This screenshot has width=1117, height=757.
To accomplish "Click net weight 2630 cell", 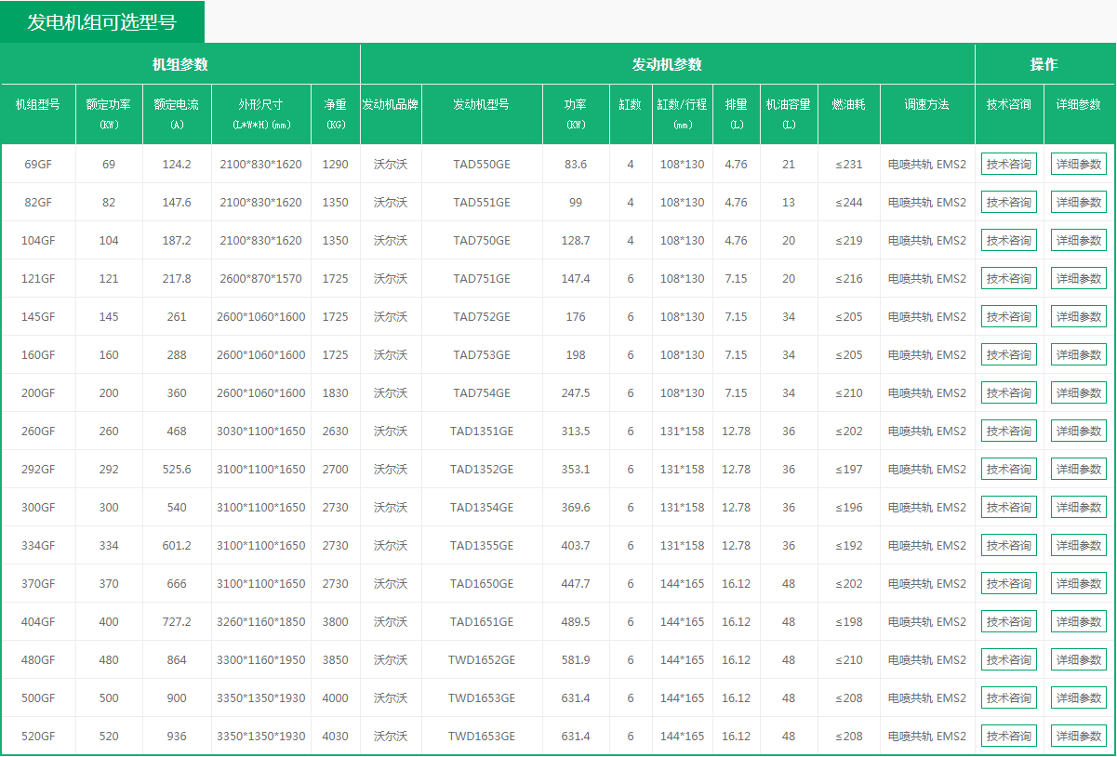I will pyautogui.click(x=336, y=432).
